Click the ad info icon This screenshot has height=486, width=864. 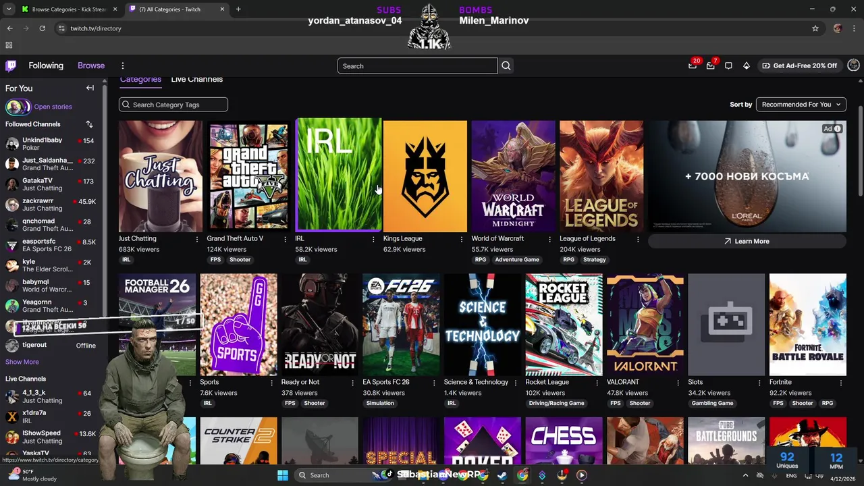pyautogui.click(x=837, y=129)
